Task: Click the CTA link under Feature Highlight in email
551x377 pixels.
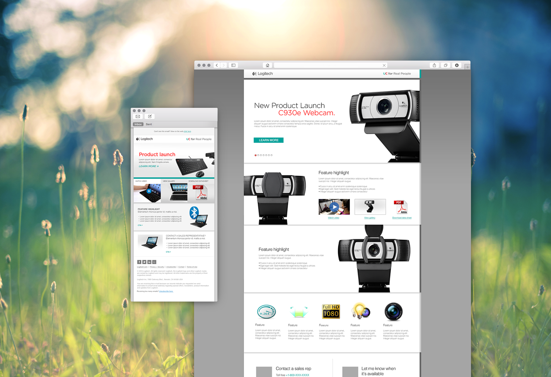Action: tap(140, 225)
